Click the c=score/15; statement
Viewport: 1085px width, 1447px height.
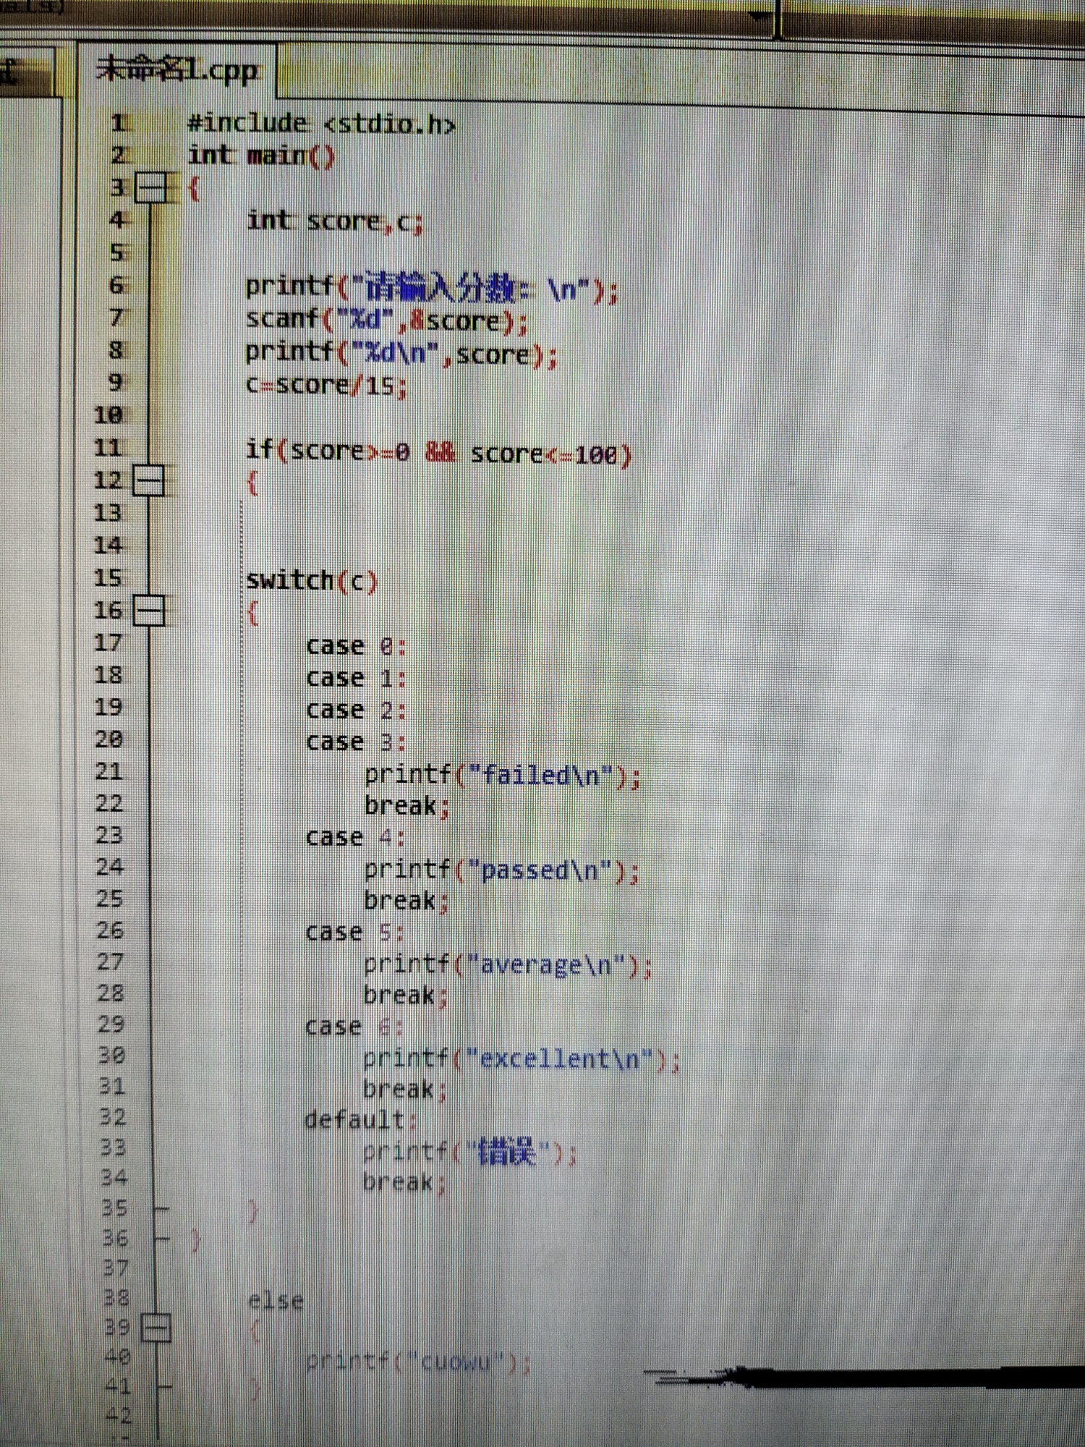327,385
